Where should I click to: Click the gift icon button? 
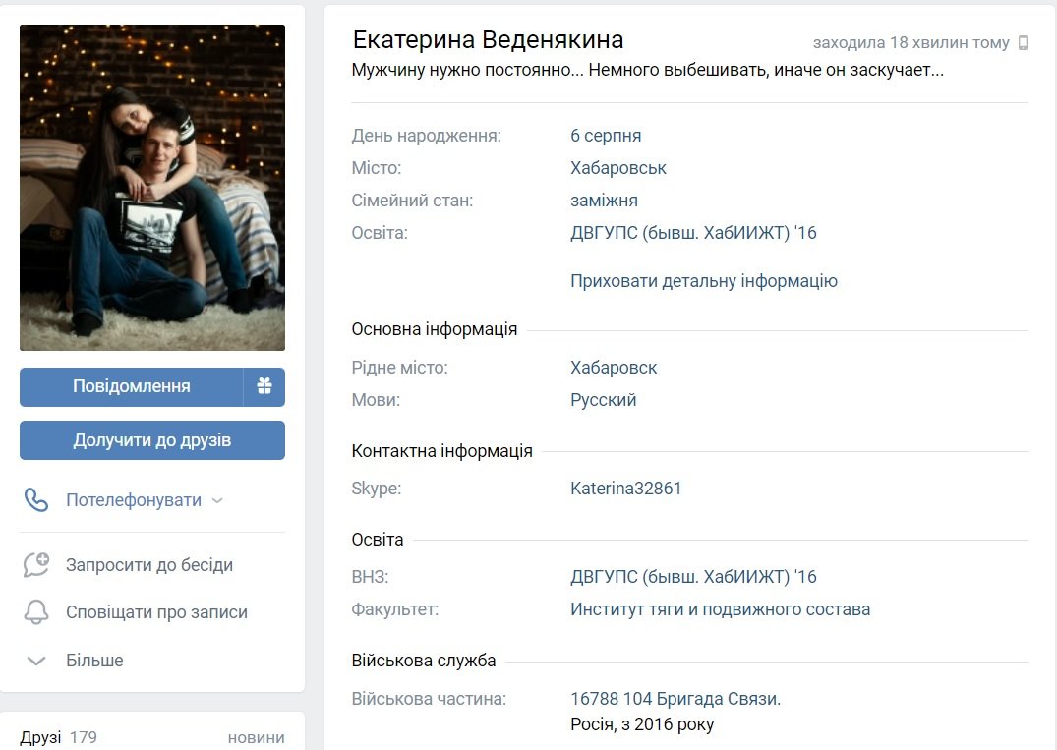pos(264,387)
